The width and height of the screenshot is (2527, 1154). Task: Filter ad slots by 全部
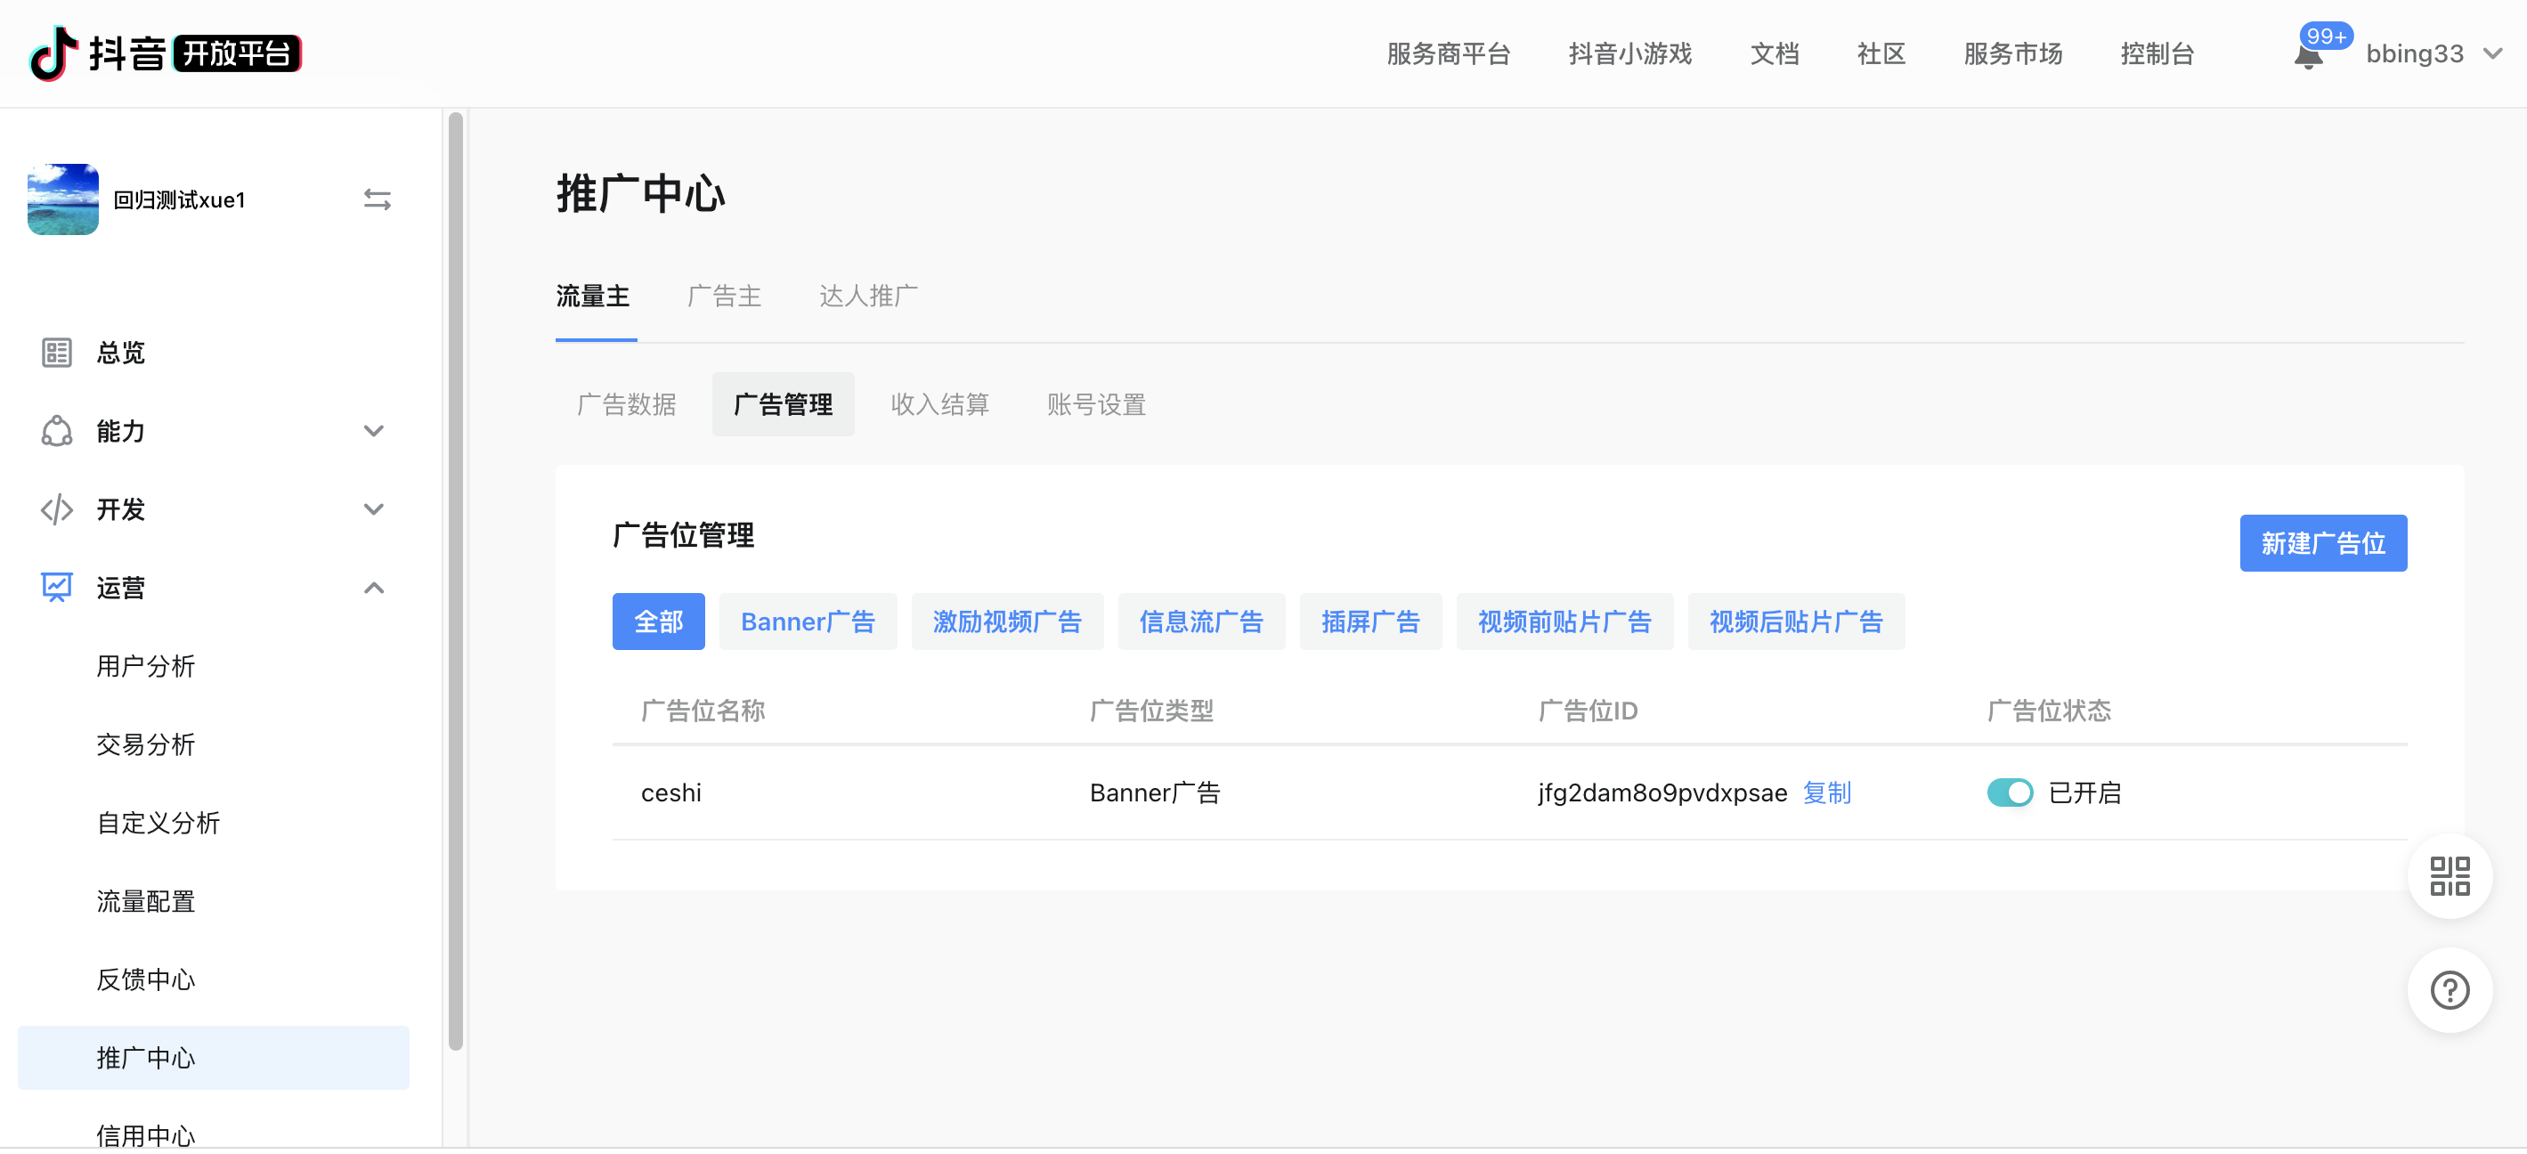(x=658, y=622)
